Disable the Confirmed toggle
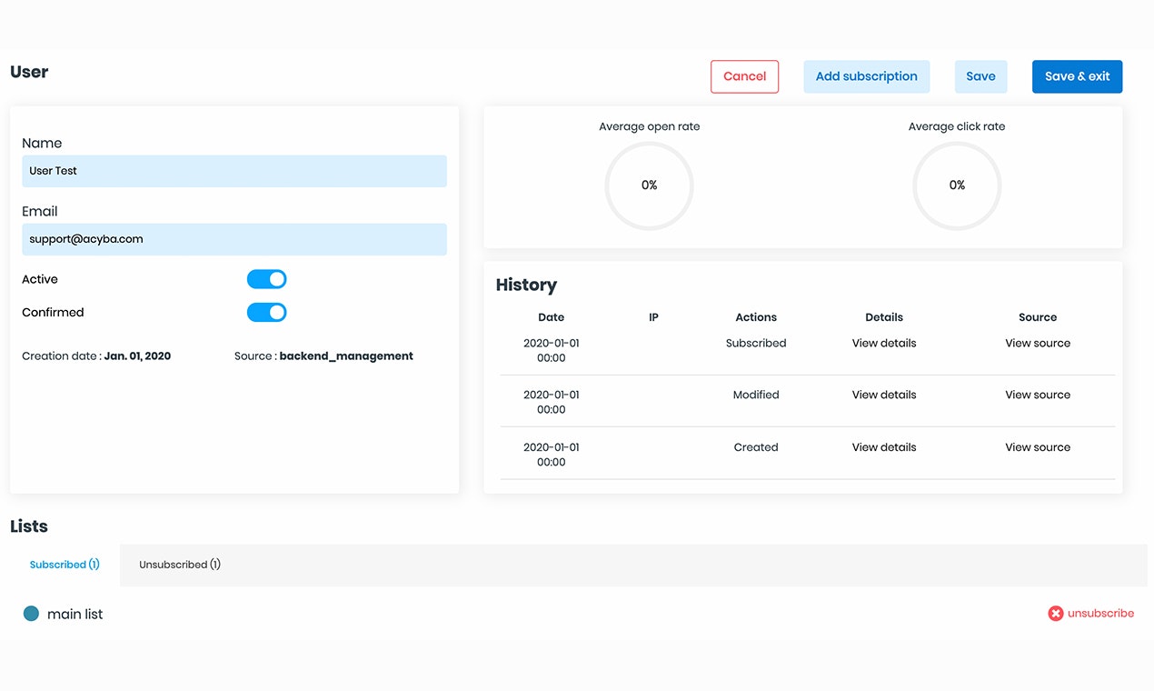 click(266, 312)
